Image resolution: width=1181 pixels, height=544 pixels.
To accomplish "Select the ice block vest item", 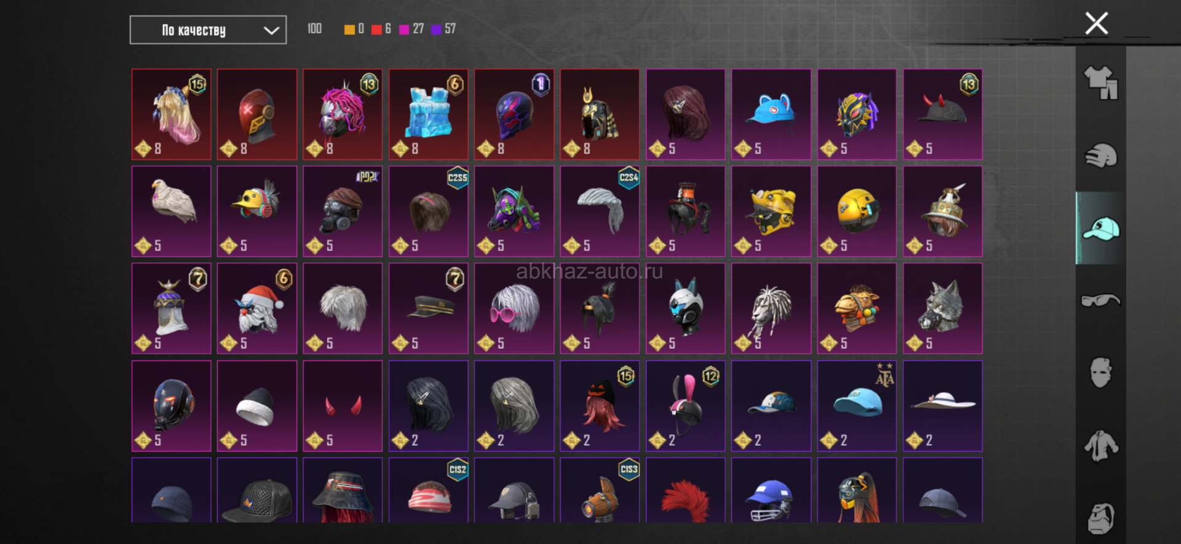I will coord(429,114).
